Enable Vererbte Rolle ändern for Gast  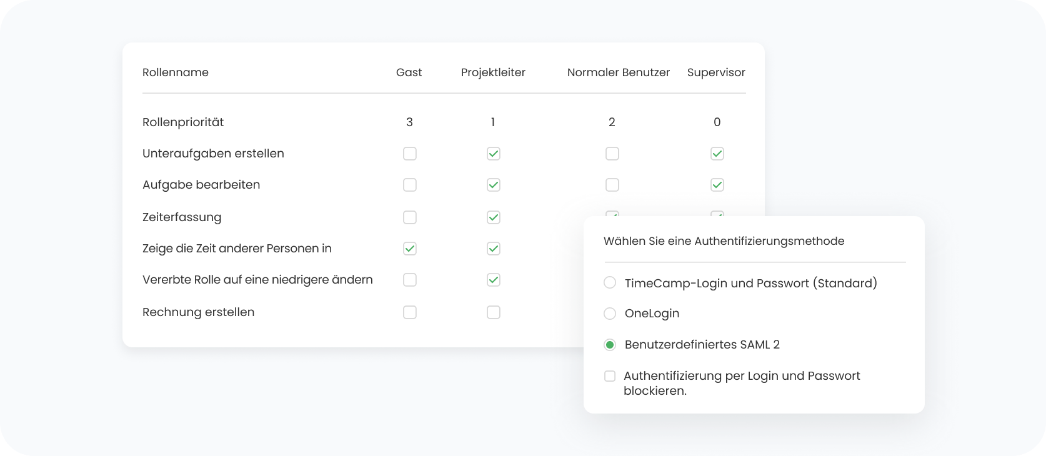click(x=409, y=280)
